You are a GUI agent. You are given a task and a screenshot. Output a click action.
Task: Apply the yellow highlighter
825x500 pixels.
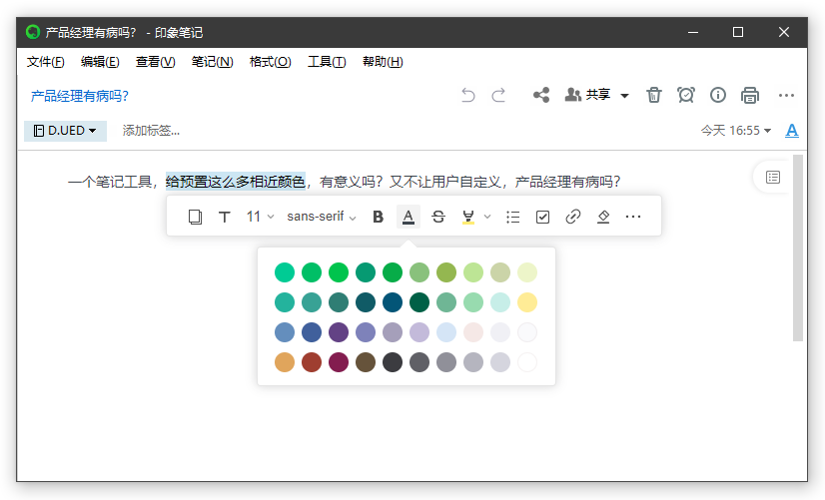(x=468, y=217)
